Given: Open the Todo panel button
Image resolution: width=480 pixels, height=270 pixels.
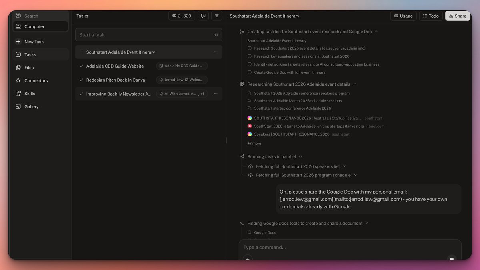Looking at the screenshot, I should 431,16.
